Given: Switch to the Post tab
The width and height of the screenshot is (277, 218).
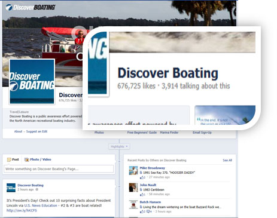Looking at the screenshot, I should [x=13, y=159].
